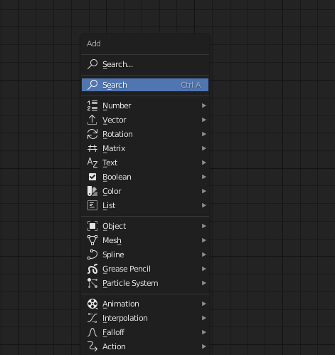Click the Mesh triangle icon
Screen dimensions: 335x355
click(92, 240)
